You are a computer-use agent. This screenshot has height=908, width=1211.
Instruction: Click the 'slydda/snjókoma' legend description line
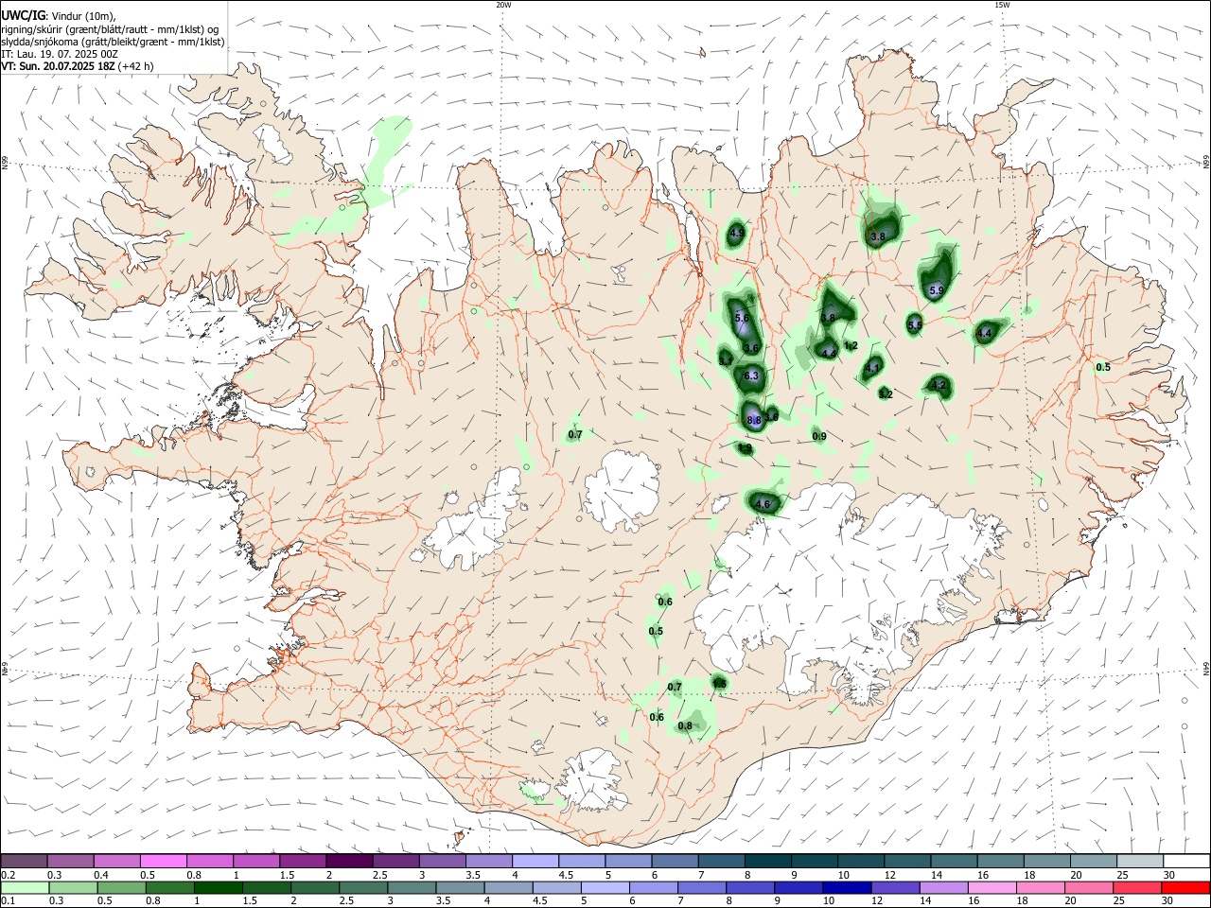pyautogui.click(x=113, y=42)
